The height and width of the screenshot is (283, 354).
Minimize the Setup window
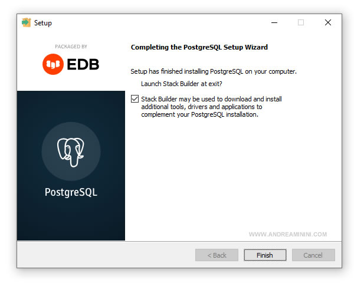coord(274,22)
